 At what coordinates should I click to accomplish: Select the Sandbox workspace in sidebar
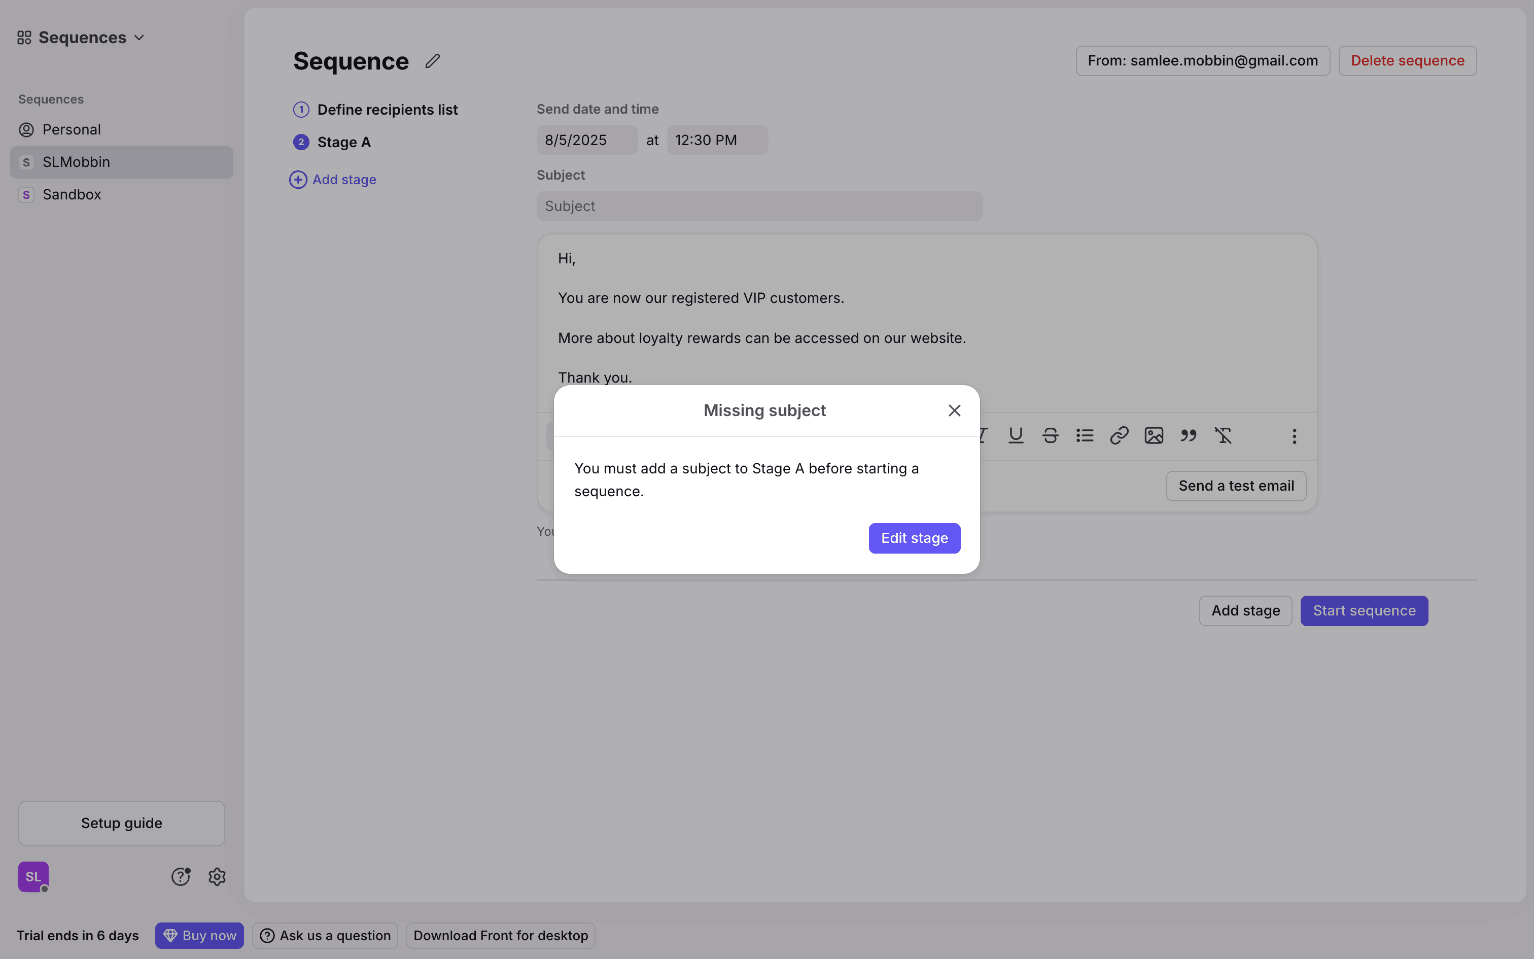point(72,195)
